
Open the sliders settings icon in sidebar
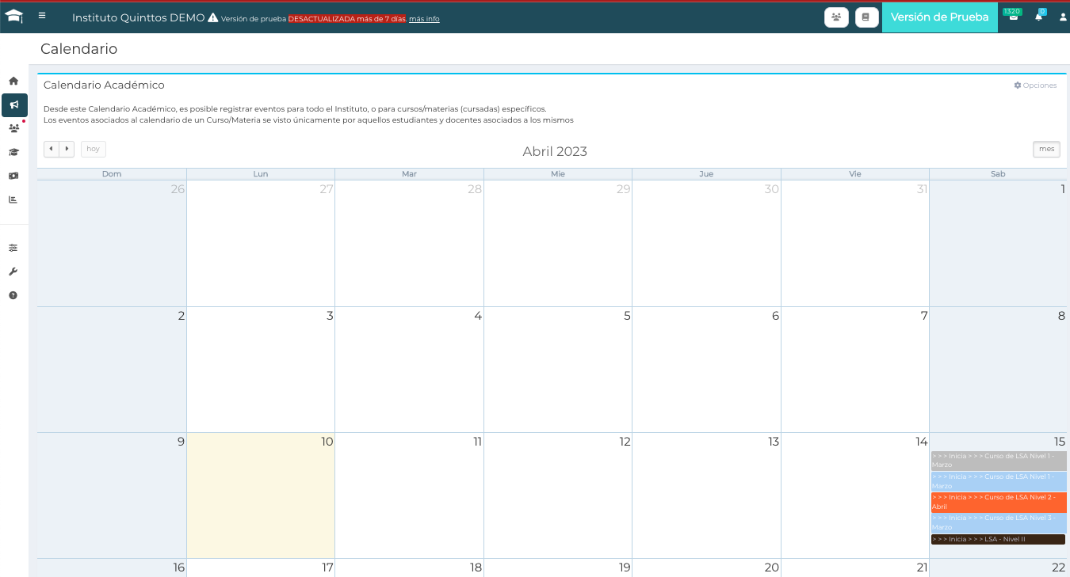[13, 248]
